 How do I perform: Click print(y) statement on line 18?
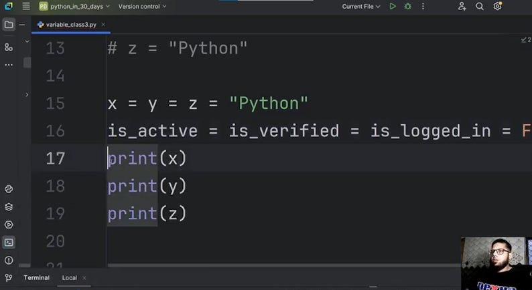147,186
